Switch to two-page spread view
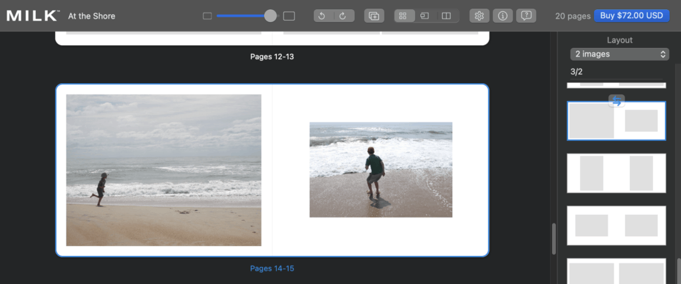This screenshot has height=284, width=681. point(446,16)
